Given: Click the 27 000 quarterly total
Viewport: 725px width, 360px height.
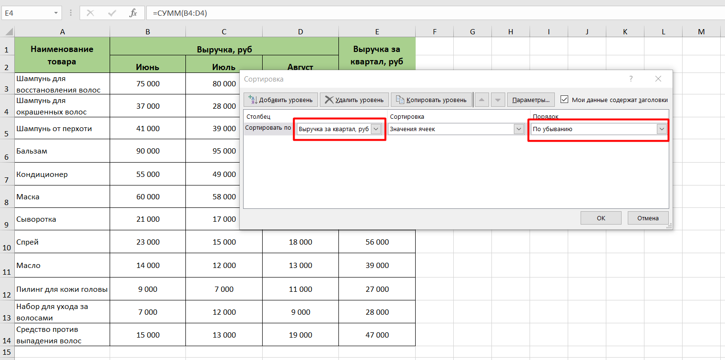Looking at the screenshot, I should (377, 289).
